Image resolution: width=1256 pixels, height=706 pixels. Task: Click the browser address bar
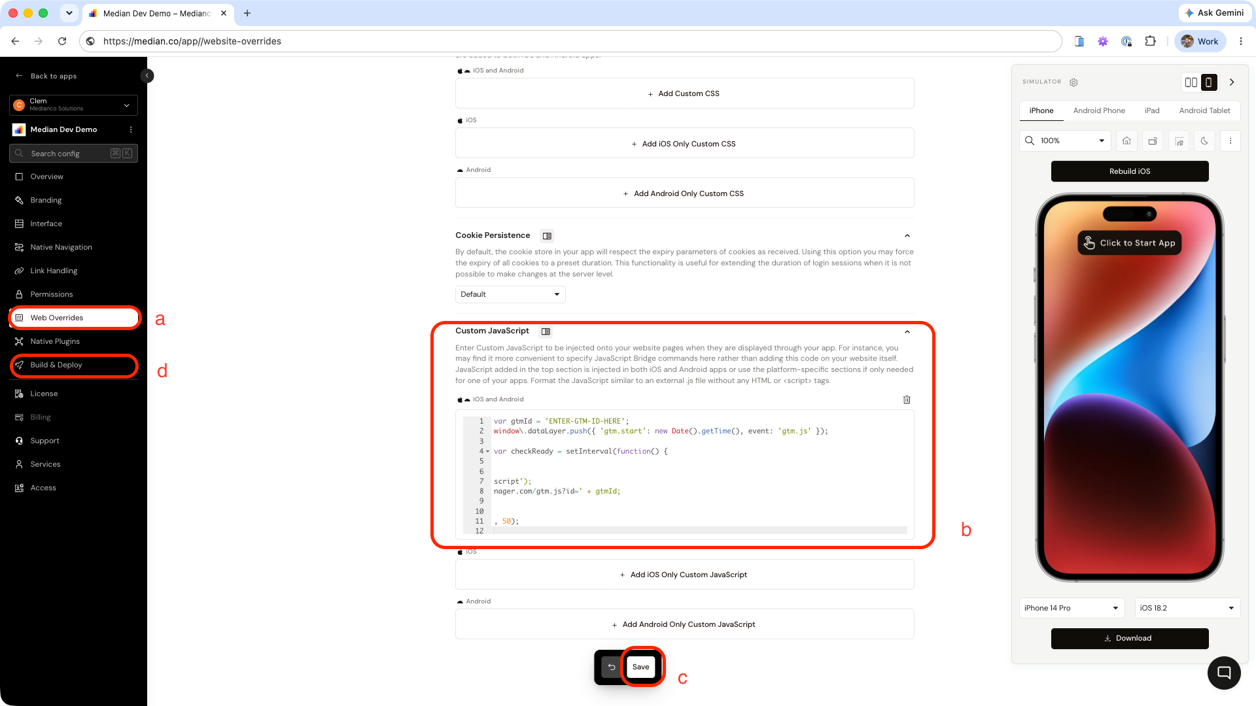click(x=570, y=41)
